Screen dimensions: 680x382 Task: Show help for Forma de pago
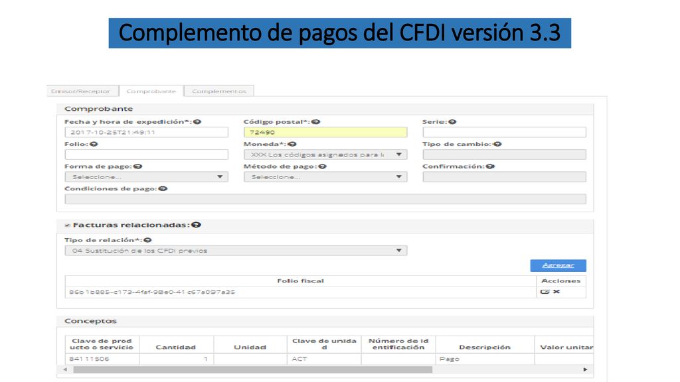[138, 166]
